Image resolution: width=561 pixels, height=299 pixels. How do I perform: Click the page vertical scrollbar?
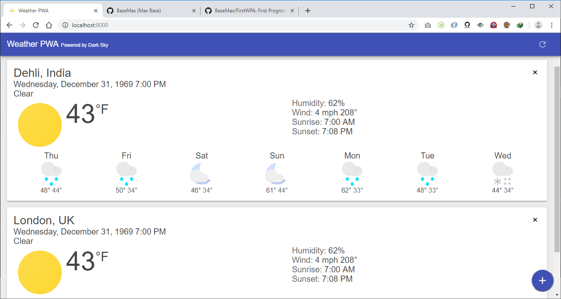[557, 159]
